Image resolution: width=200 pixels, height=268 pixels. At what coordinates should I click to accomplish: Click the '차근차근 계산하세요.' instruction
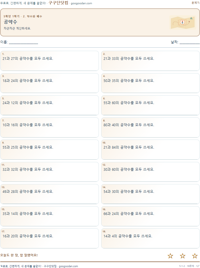tap(17, 28)
